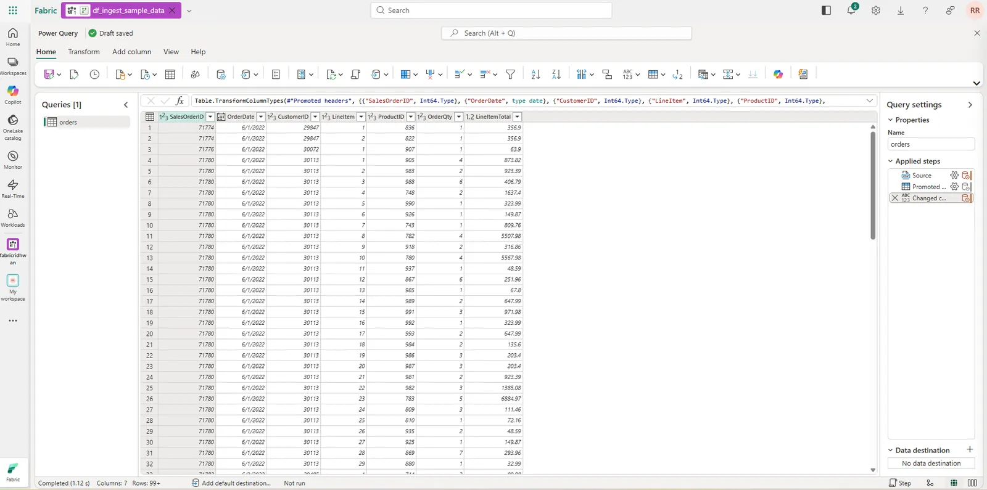
Task: Click the Manage connections icon
Action: 221,74
